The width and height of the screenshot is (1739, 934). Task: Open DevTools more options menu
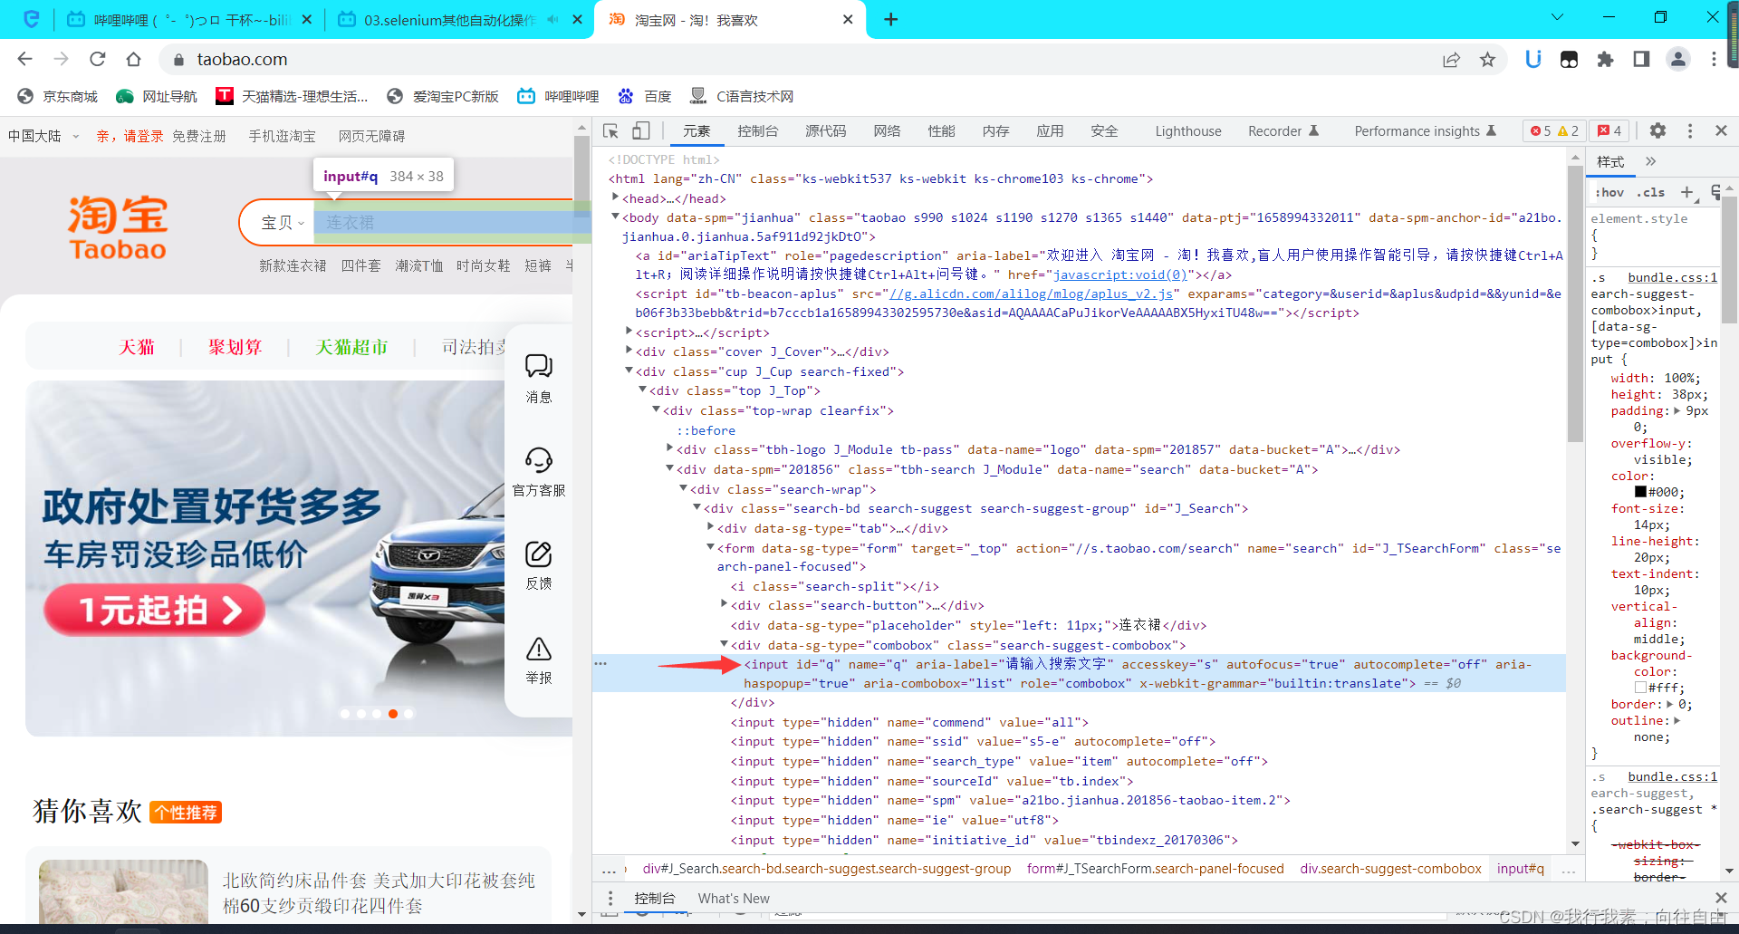click(x=1690, y=130)
